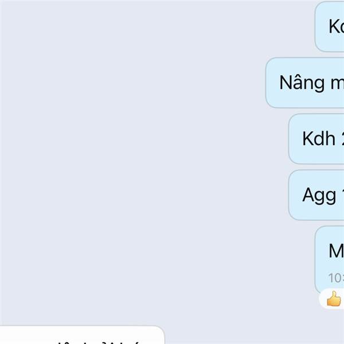This screenshot has width=344, height=344.
Task: Click the word 'Agg' in the chat
Action: [319, 196]
